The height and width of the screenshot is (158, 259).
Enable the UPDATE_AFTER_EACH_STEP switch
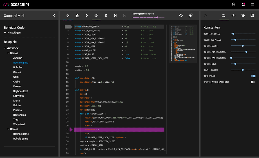(x=253, y=82)
